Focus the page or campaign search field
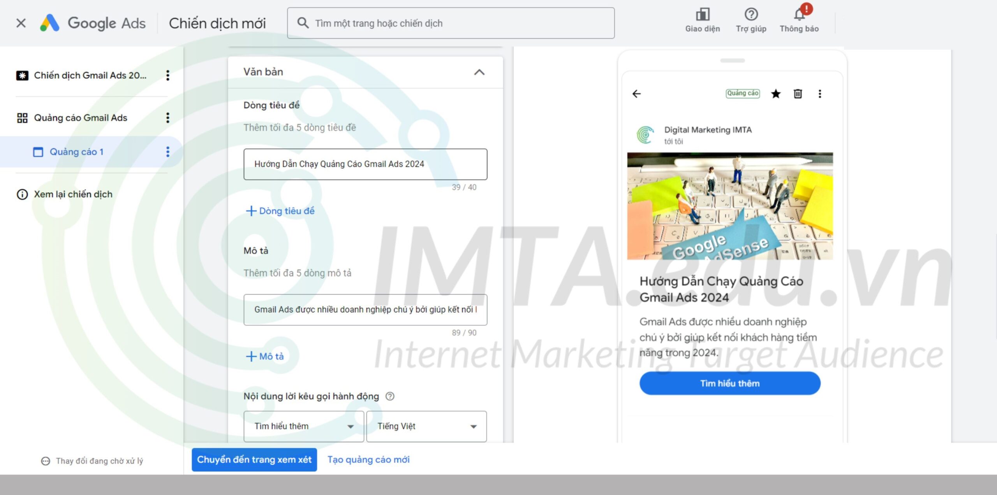 click(451, 23)
